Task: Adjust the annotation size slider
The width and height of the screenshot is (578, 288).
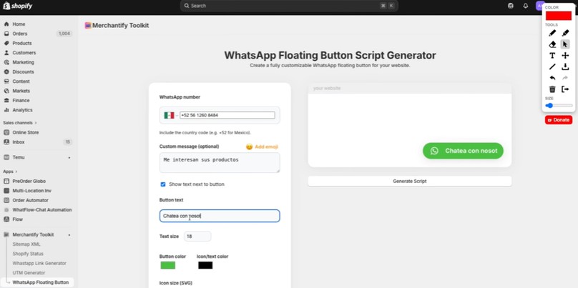Action: [x=559, y=106]
